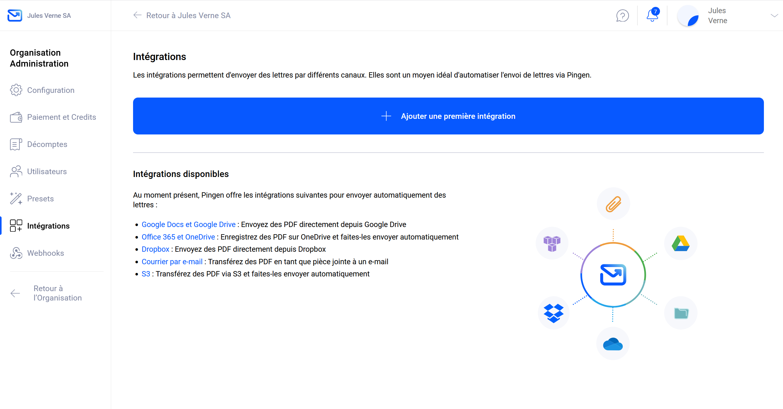The height and width of the screenshot is (409, 783).
Task: Open the help question mark icon
Action: [x=622, y=16]
